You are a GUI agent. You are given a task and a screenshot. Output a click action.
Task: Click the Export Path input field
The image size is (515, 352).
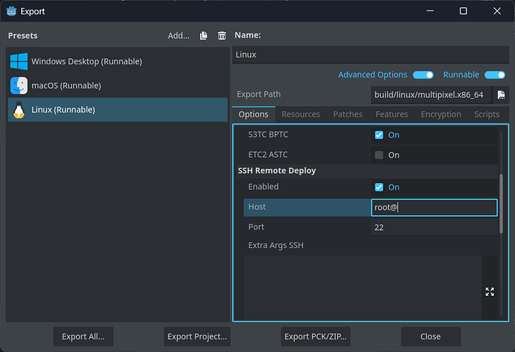click(431, 95)
